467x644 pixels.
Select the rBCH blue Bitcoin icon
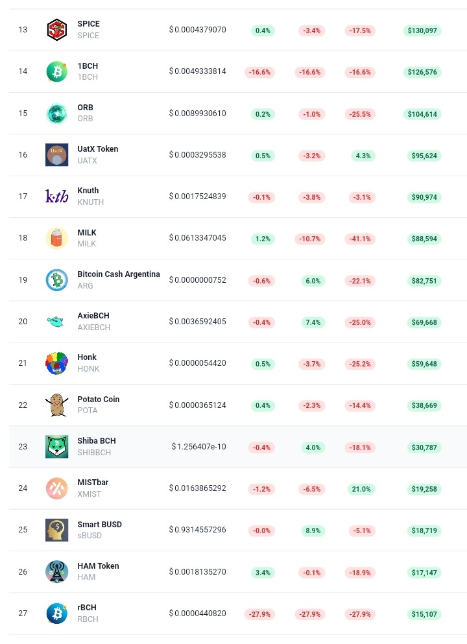coord(56,614)
